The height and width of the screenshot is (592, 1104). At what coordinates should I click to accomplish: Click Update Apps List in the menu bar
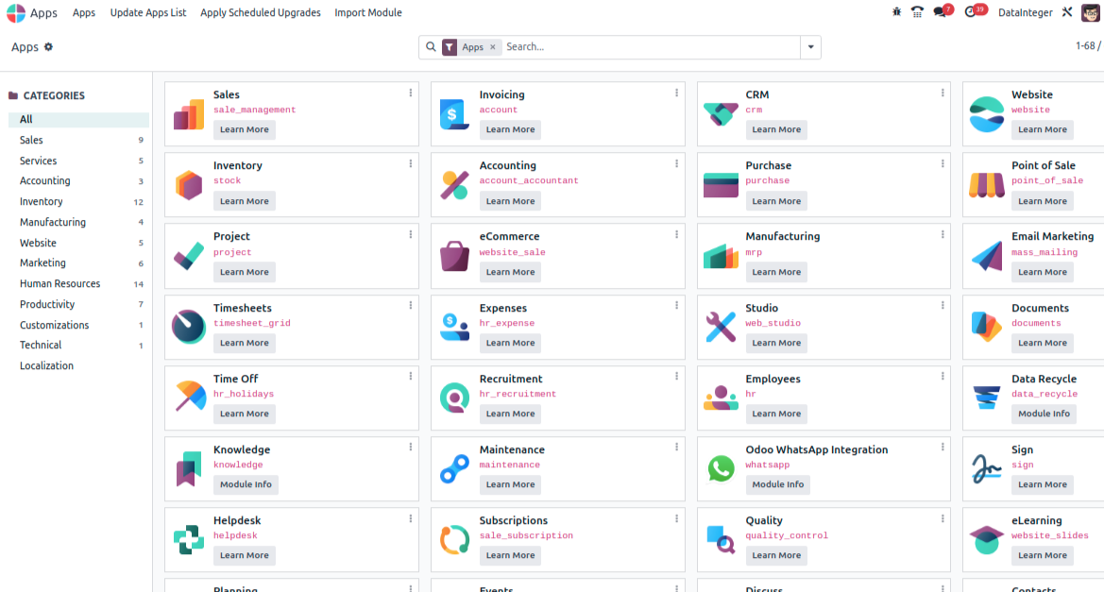pos(147,12)
